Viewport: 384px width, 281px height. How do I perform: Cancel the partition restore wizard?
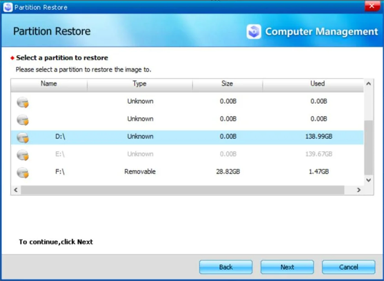(x=348, y=267)
